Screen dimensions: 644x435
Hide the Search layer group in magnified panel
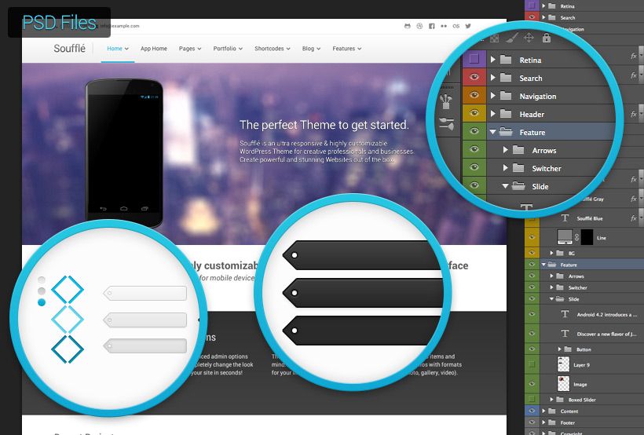474,78
